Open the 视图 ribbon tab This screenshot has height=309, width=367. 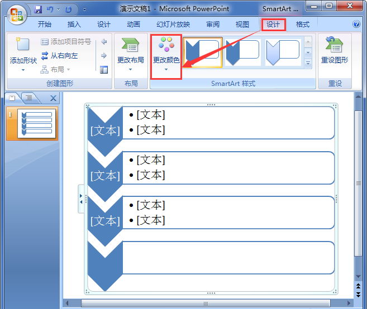242,25
